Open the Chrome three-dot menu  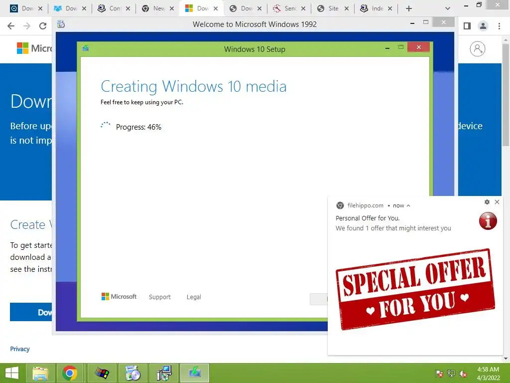tap(499, 26)
